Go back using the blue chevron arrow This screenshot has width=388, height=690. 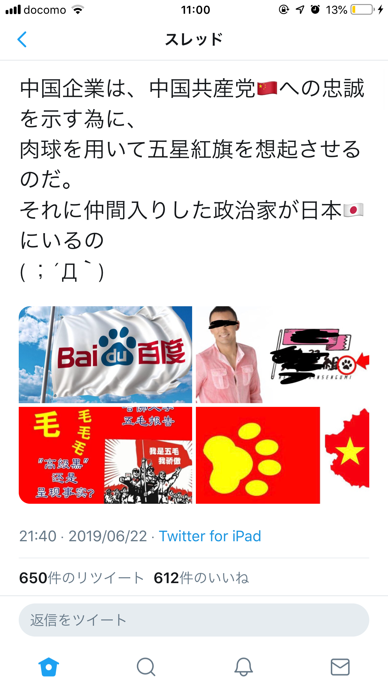pyautogui.click(x=22, y=39)
